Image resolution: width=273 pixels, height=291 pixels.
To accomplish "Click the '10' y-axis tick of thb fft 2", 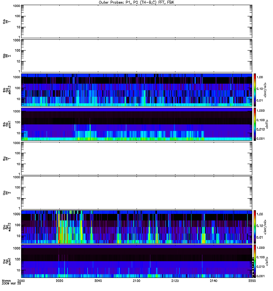I will pos(19,61).
